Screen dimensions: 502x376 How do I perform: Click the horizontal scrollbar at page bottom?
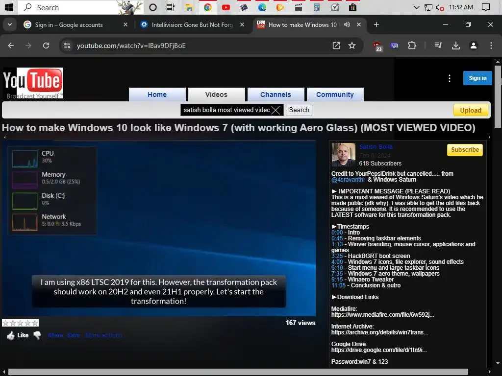click(238, 372)
